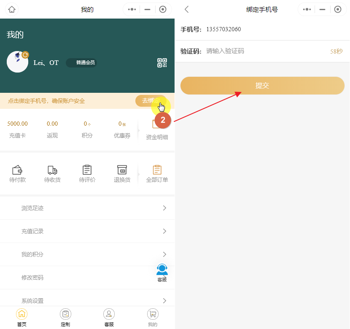The image size is (350, 329).
Task: Expand 浏览足迹 browsing history row
Action: point(87,208)
